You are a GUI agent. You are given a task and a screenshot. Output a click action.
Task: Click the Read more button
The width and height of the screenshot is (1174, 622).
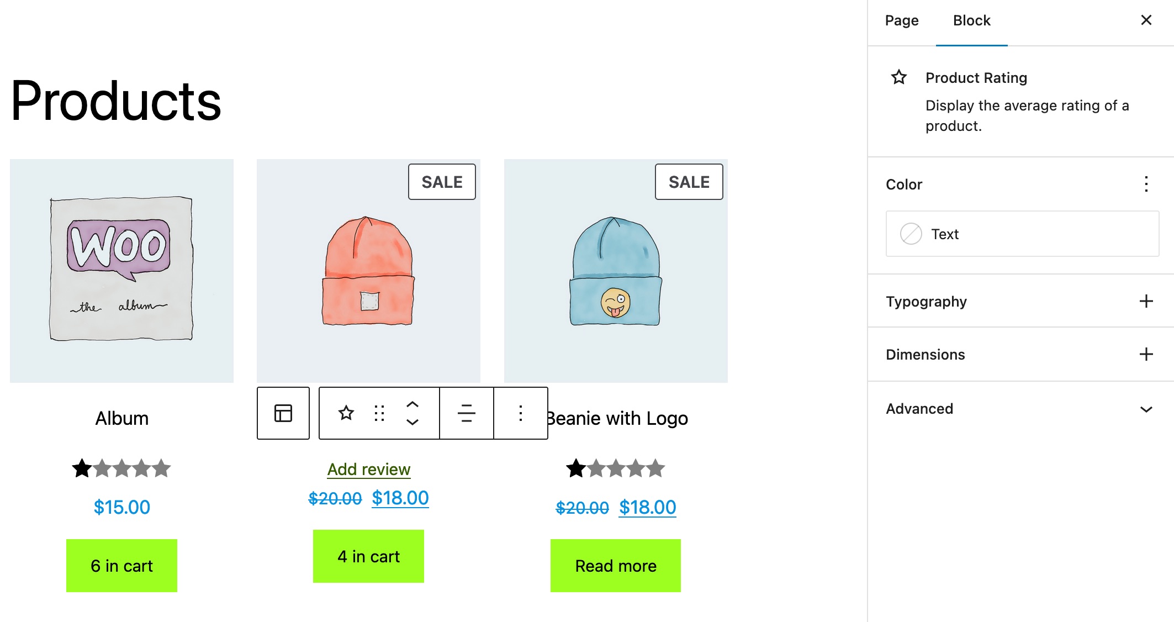(x=616, y=566)
